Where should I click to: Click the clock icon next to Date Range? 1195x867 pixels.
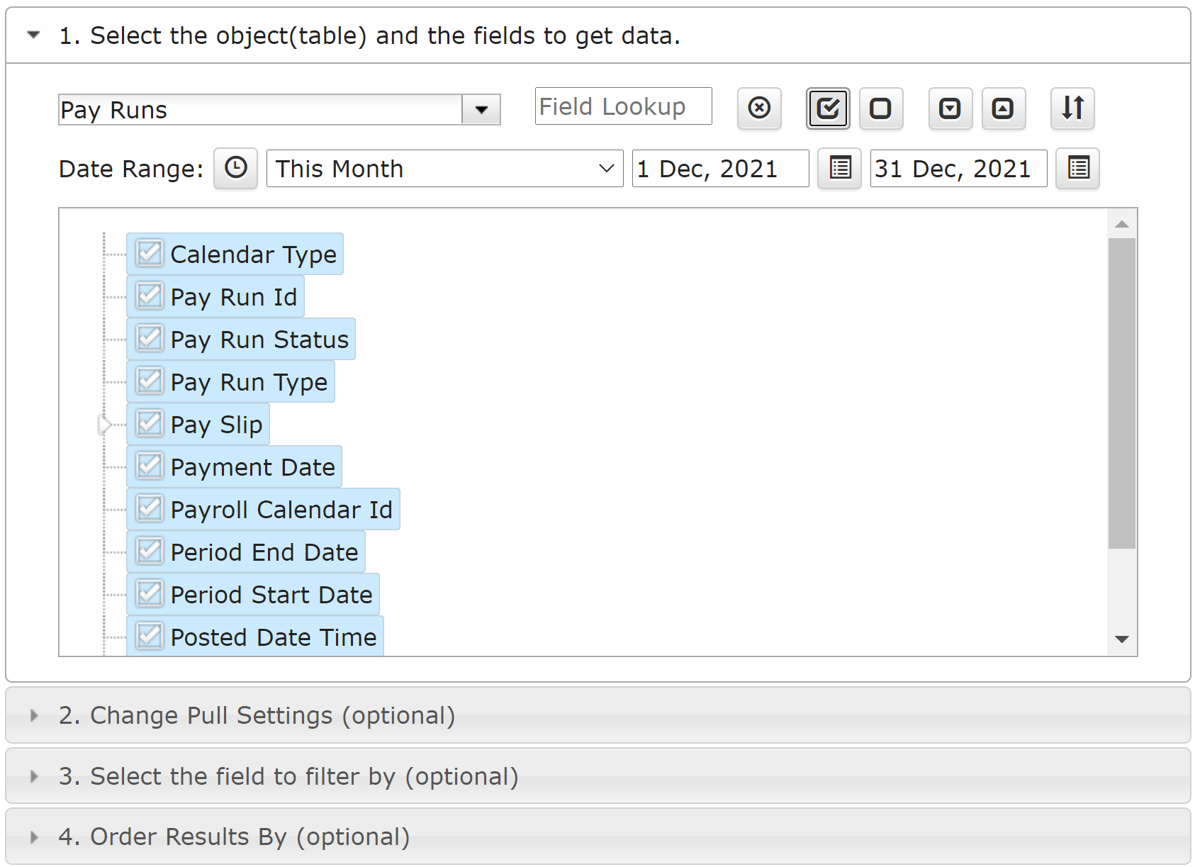click(236, 169)
